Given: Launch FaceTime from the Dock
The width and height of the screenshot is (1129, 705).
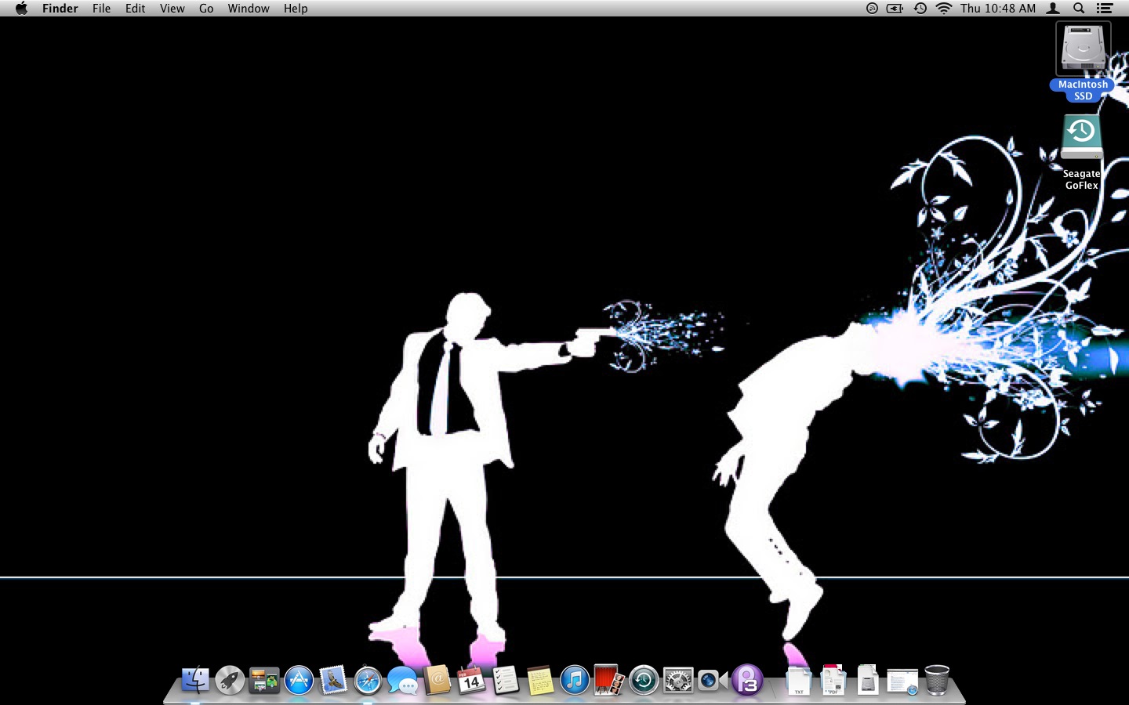Looking at the screenshot, I should pos(713,680).
